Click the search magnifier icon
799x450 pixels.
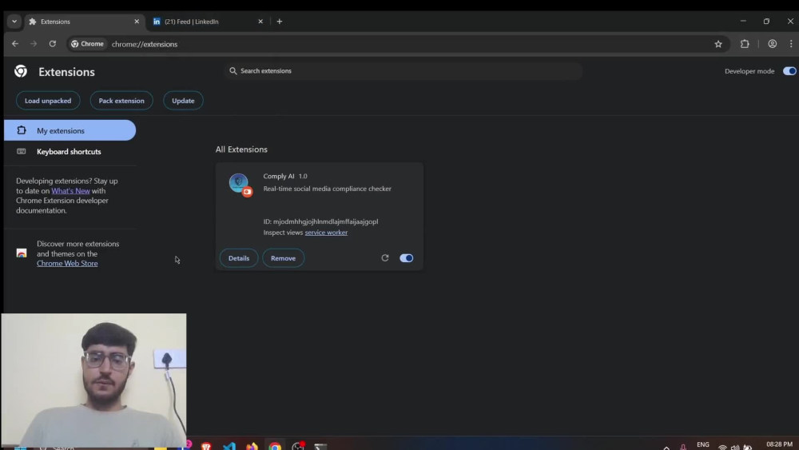pos(233,71)
